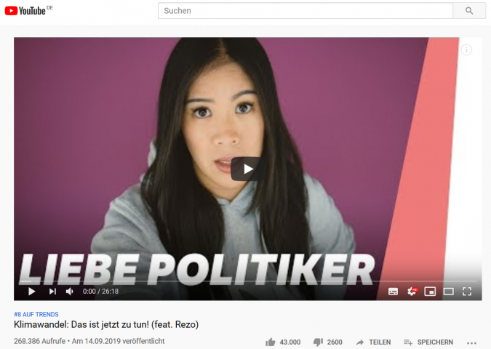Skip to the next video
Screen dimensions: 491x349
pos(52,292)
